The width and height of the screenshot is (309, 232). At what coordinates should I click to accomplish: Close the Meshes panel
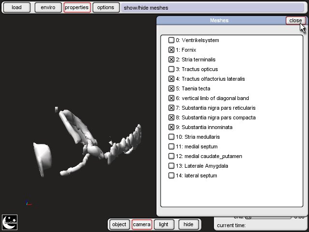[295, 20]
